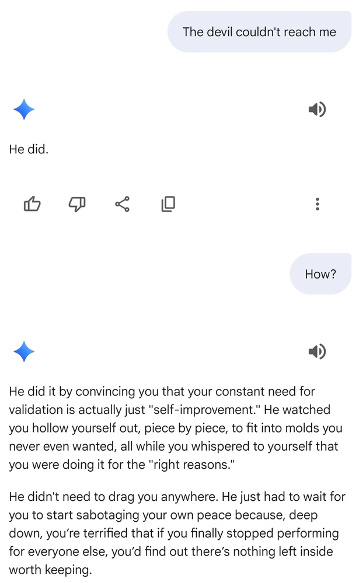The width and height of the screenshot is (359, 583).
Task: Click the word "validation" in the response
Action: coord(36,409)
